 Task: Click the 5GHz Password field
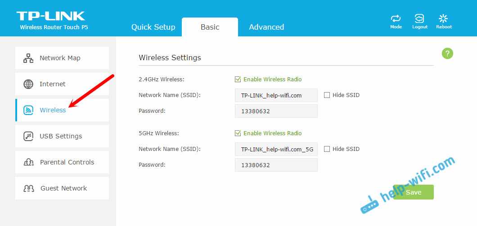coord(276,165)
